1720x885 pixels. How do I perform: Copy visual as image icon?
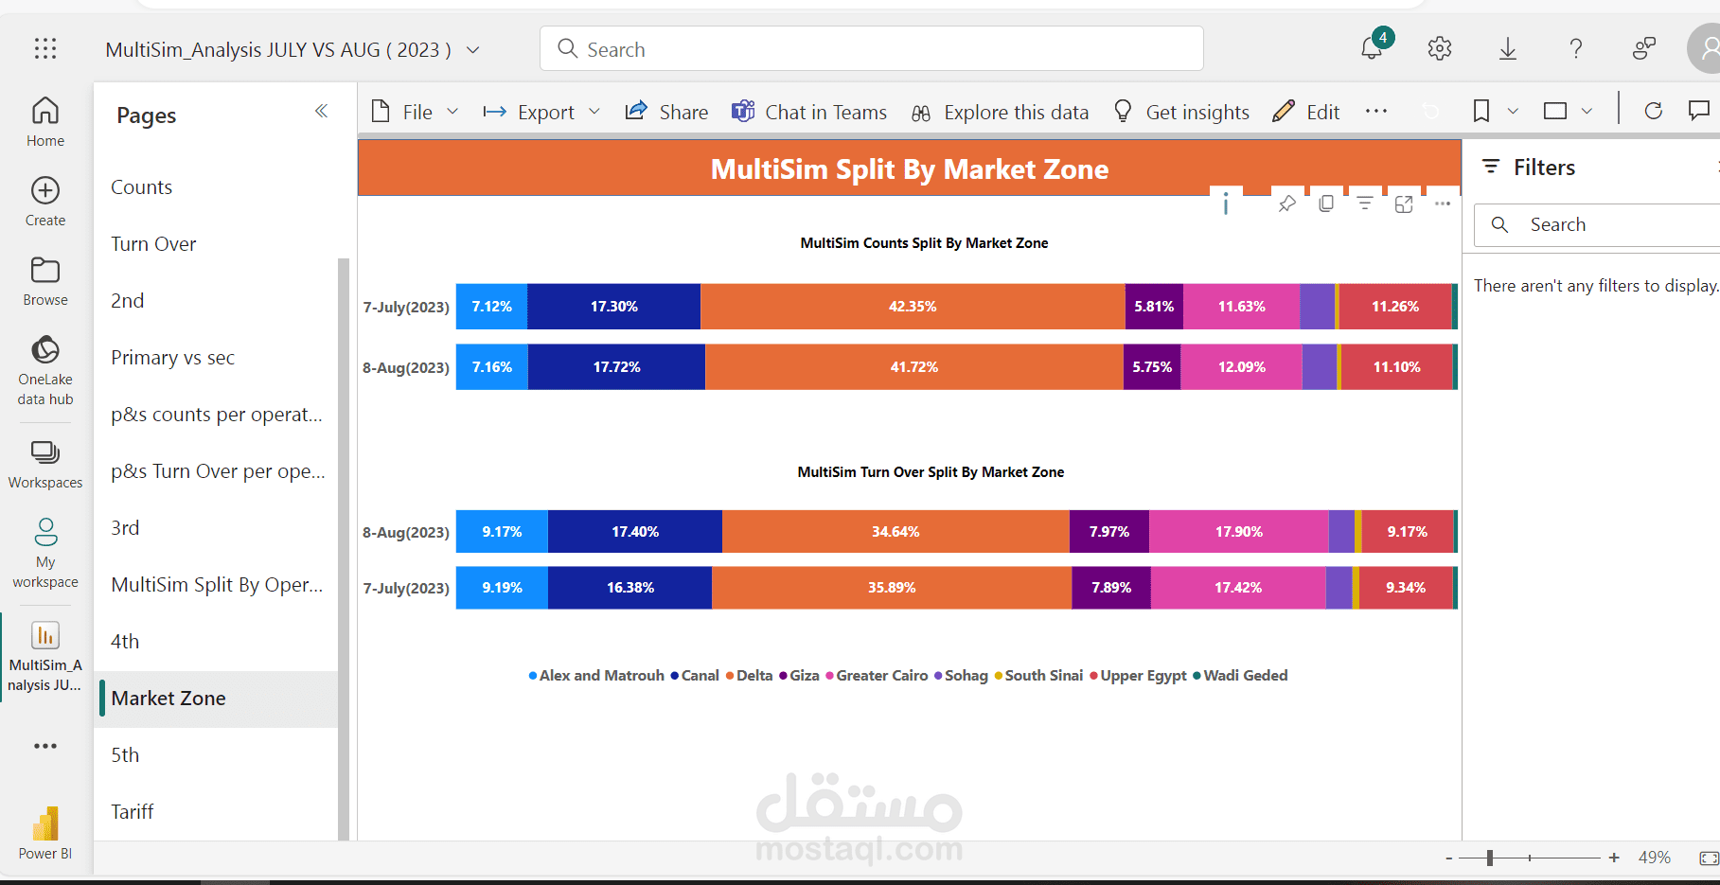click(x=1326, y=204)
